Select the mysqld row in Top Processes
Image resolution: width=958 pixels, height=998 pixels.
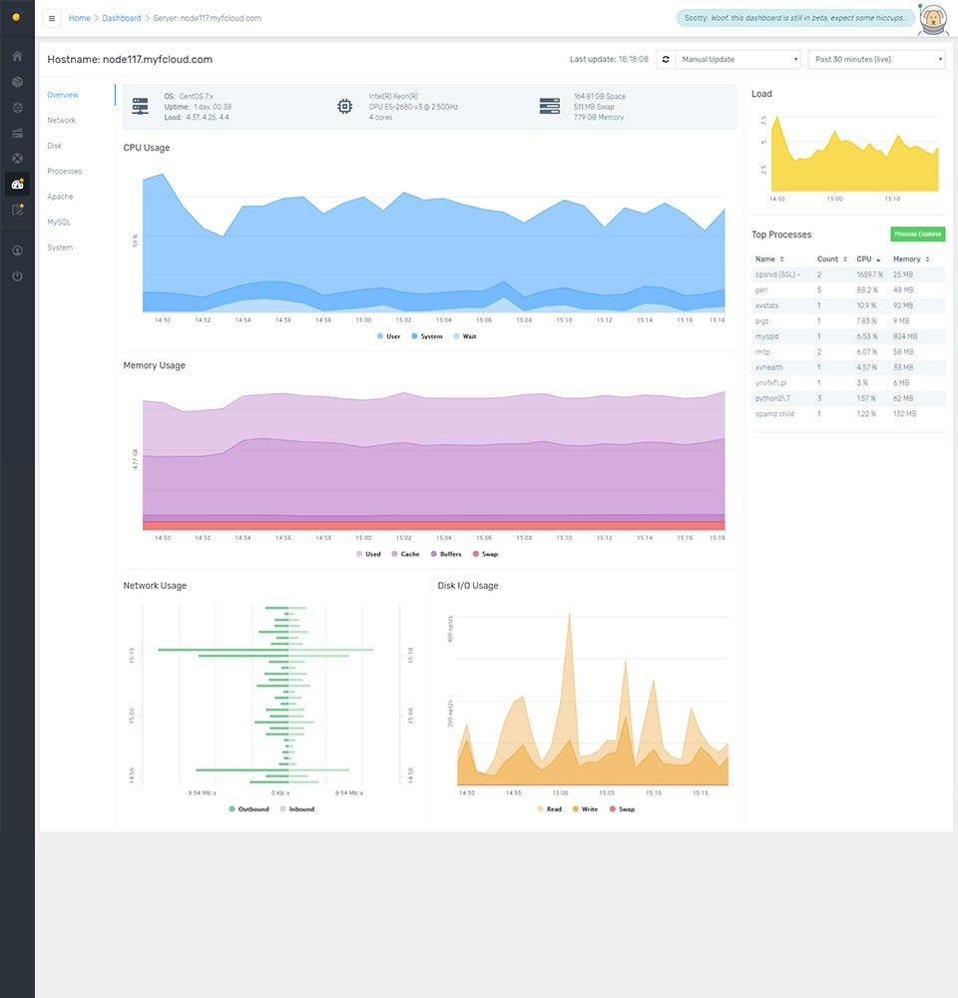[x=848, y=336]
